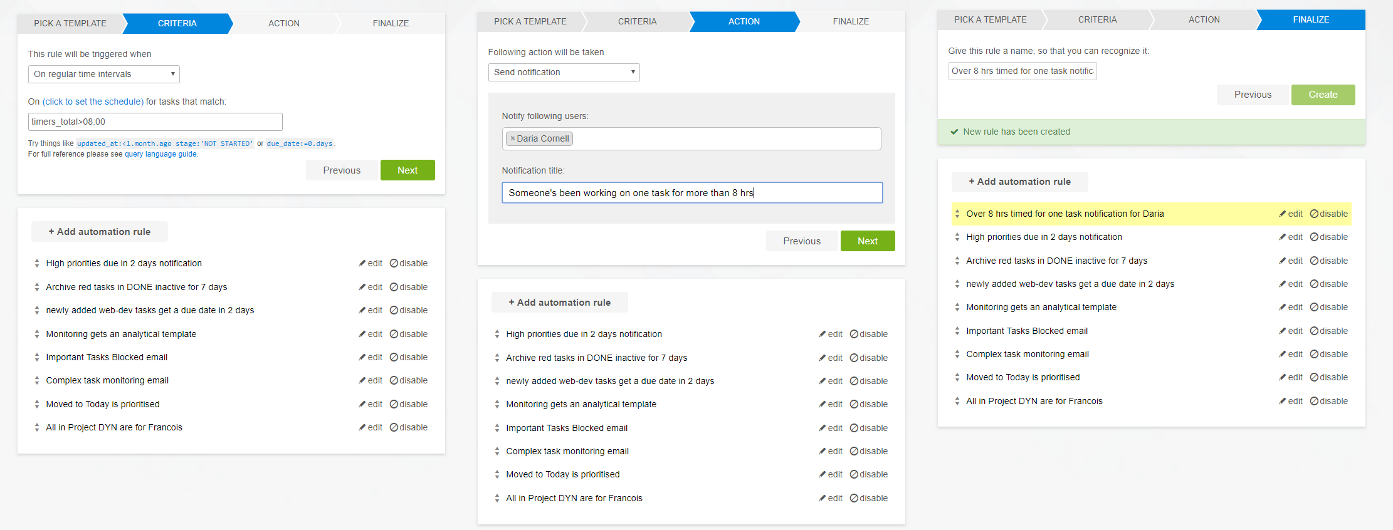Click drag handle of Over 8 hrs timed rule
1393x530 pixels.
point(957,214)
